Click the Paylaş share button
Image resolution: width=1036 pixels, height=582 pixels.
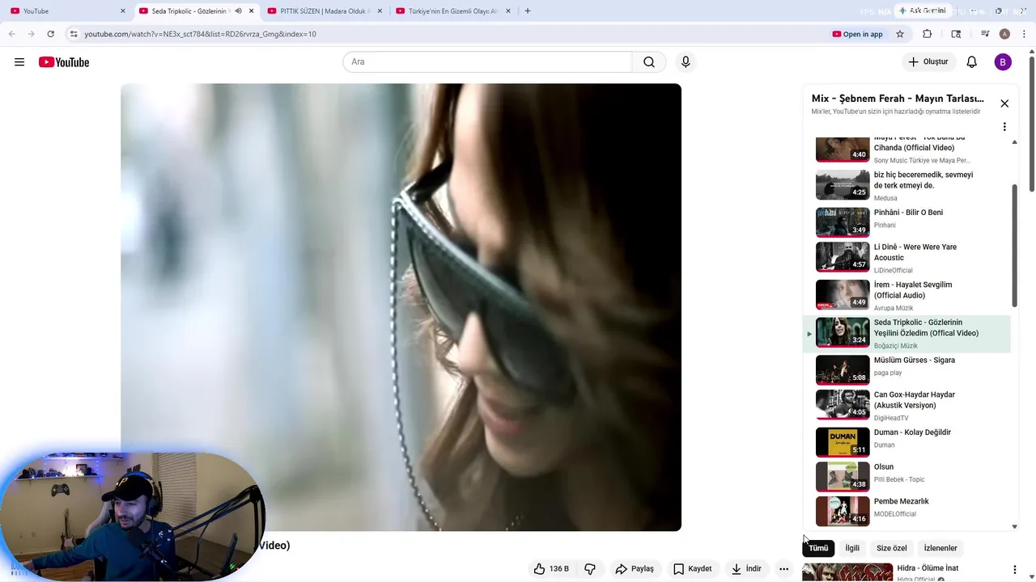pos(635,569)
